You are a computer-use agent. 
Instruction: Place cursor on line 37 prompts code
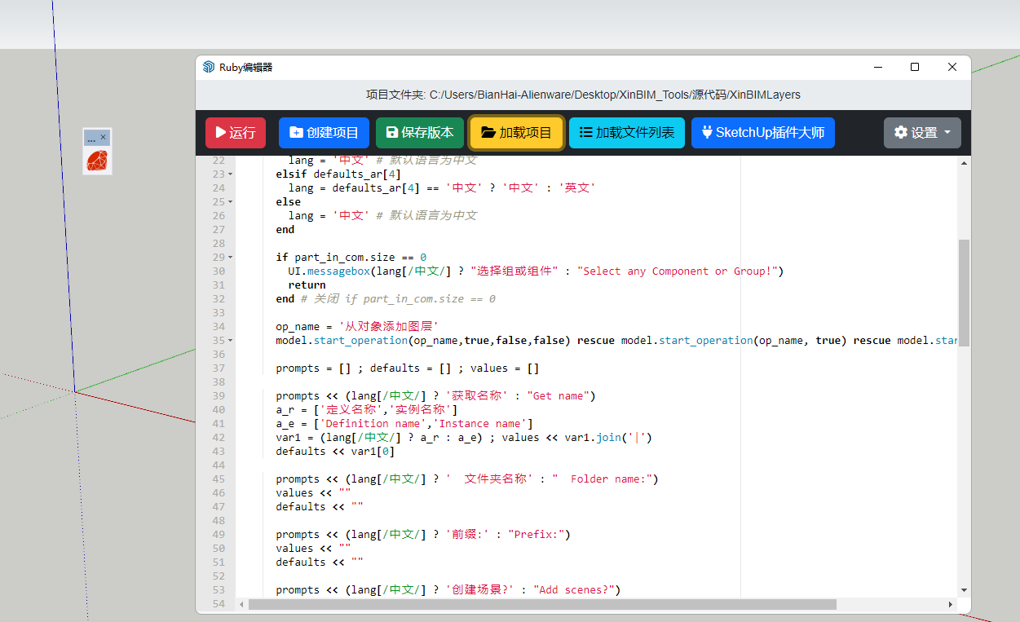(408, 368)
